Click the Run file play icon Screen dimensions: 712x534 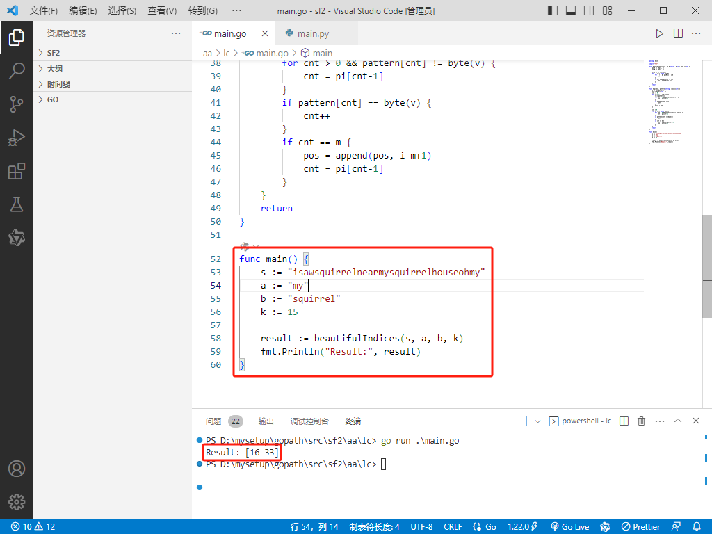click(659, 33)
